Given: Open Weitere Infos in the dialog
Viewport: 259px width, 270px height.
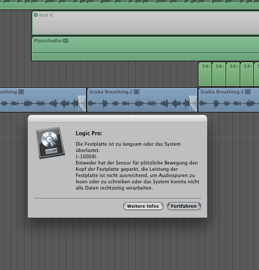Looking at the screenshot, I should click(143, 206).
